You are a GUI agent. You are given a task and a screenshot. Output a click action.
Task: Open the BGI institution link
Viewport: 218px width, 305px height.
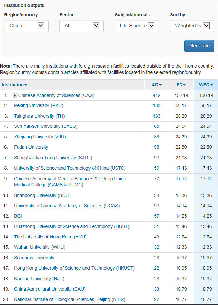[18, 216]
